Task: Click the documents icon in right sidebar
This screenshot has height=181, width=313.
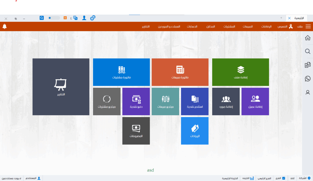Action: coord(307,65)
